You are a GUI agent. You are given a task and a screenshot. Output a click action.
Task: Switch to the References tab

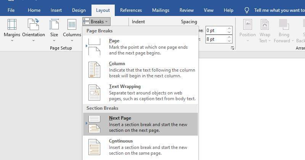(131, 10)
